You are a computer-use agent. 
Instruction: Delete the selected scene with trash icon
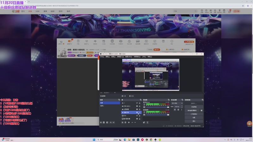[104, 122]
